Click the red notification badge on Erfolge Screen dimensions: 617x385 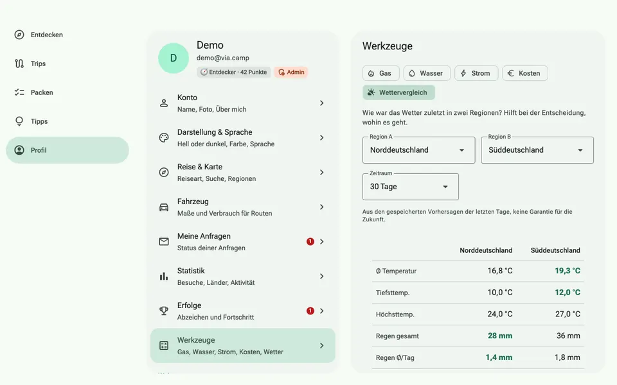pyautogui.click(x=310, y=311)
